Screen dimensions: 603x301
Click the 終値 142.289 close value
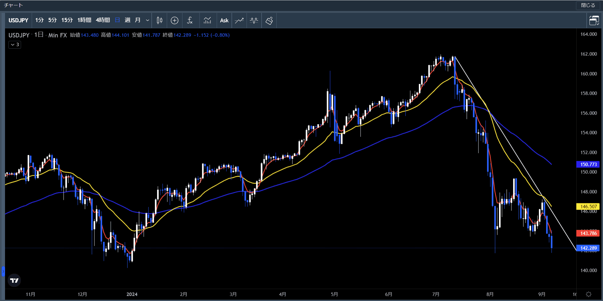coord(177,35)
